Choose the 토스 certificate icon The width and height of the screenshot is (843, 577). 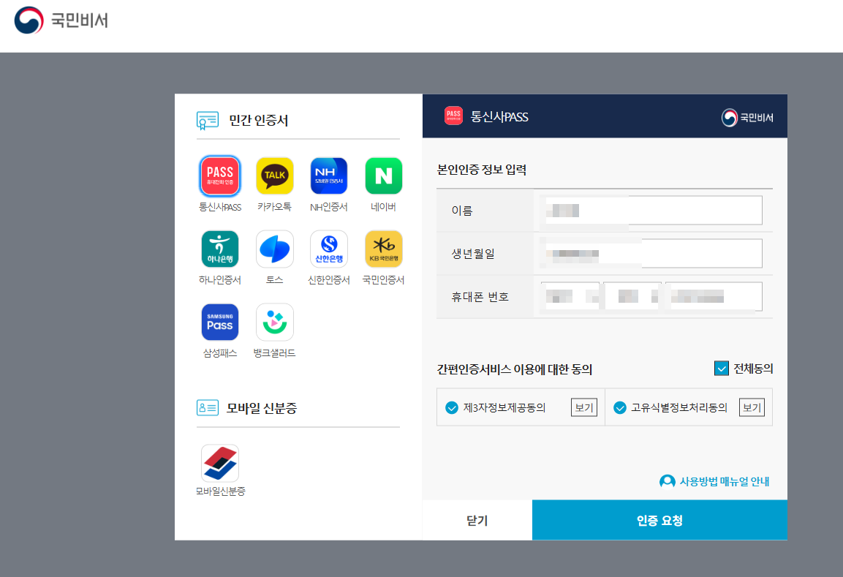tap(275, 249)
